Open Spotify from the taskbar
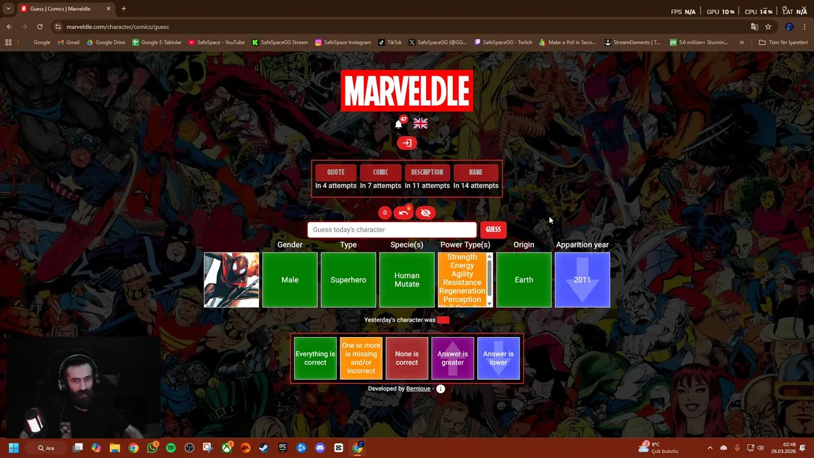 pos(170,448)
